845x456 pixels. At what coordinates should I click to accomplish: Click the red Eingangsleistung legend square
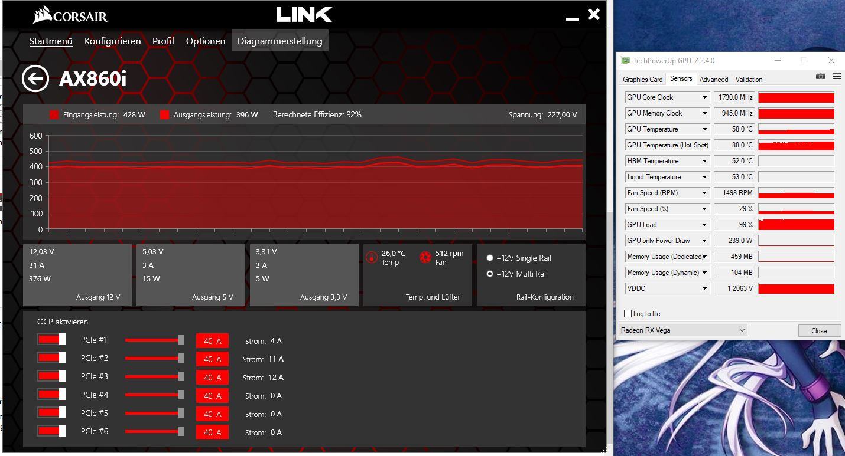[x=54, y=114]
